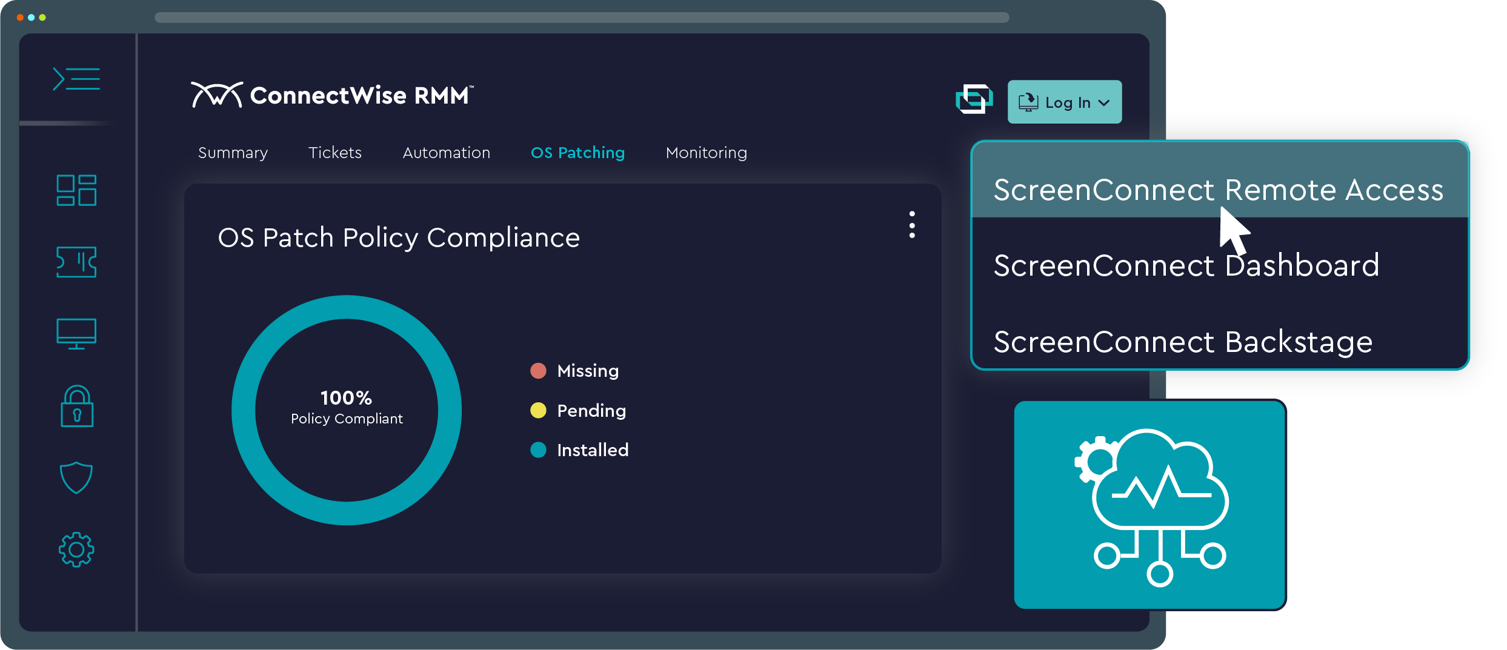Click the ScreenConnect icon beside Log In
The height and width of the screenshot is (650, 1507).
[x=974, y=99]
